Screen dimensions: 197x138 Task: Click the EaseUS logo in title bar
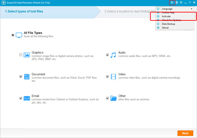click(x=4, y=3)
